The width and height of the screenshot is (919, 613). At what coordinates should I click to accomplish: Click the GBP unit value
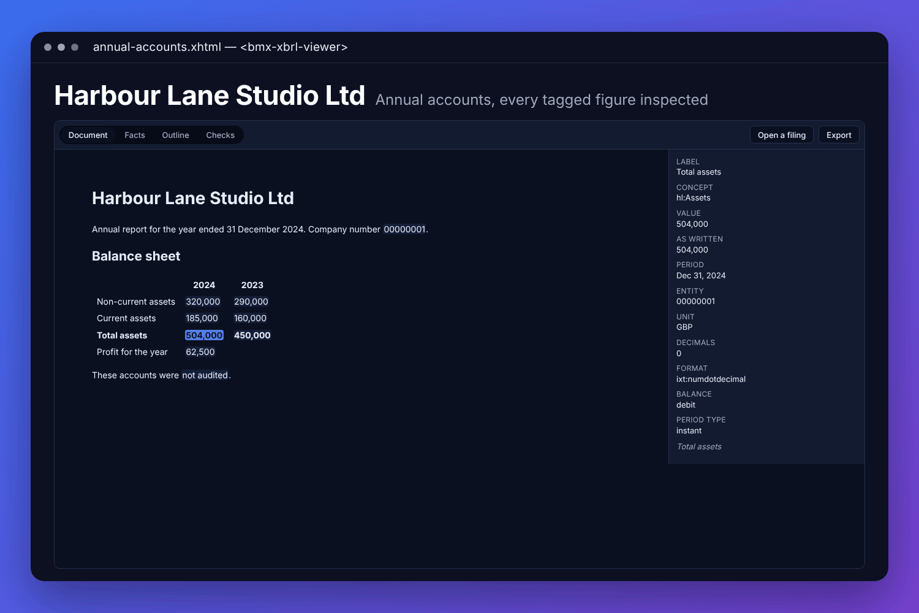684,327
